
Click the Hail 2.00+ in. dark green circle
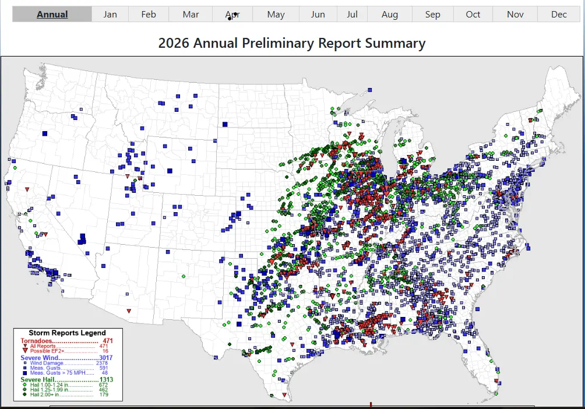[x=24, y=395]
